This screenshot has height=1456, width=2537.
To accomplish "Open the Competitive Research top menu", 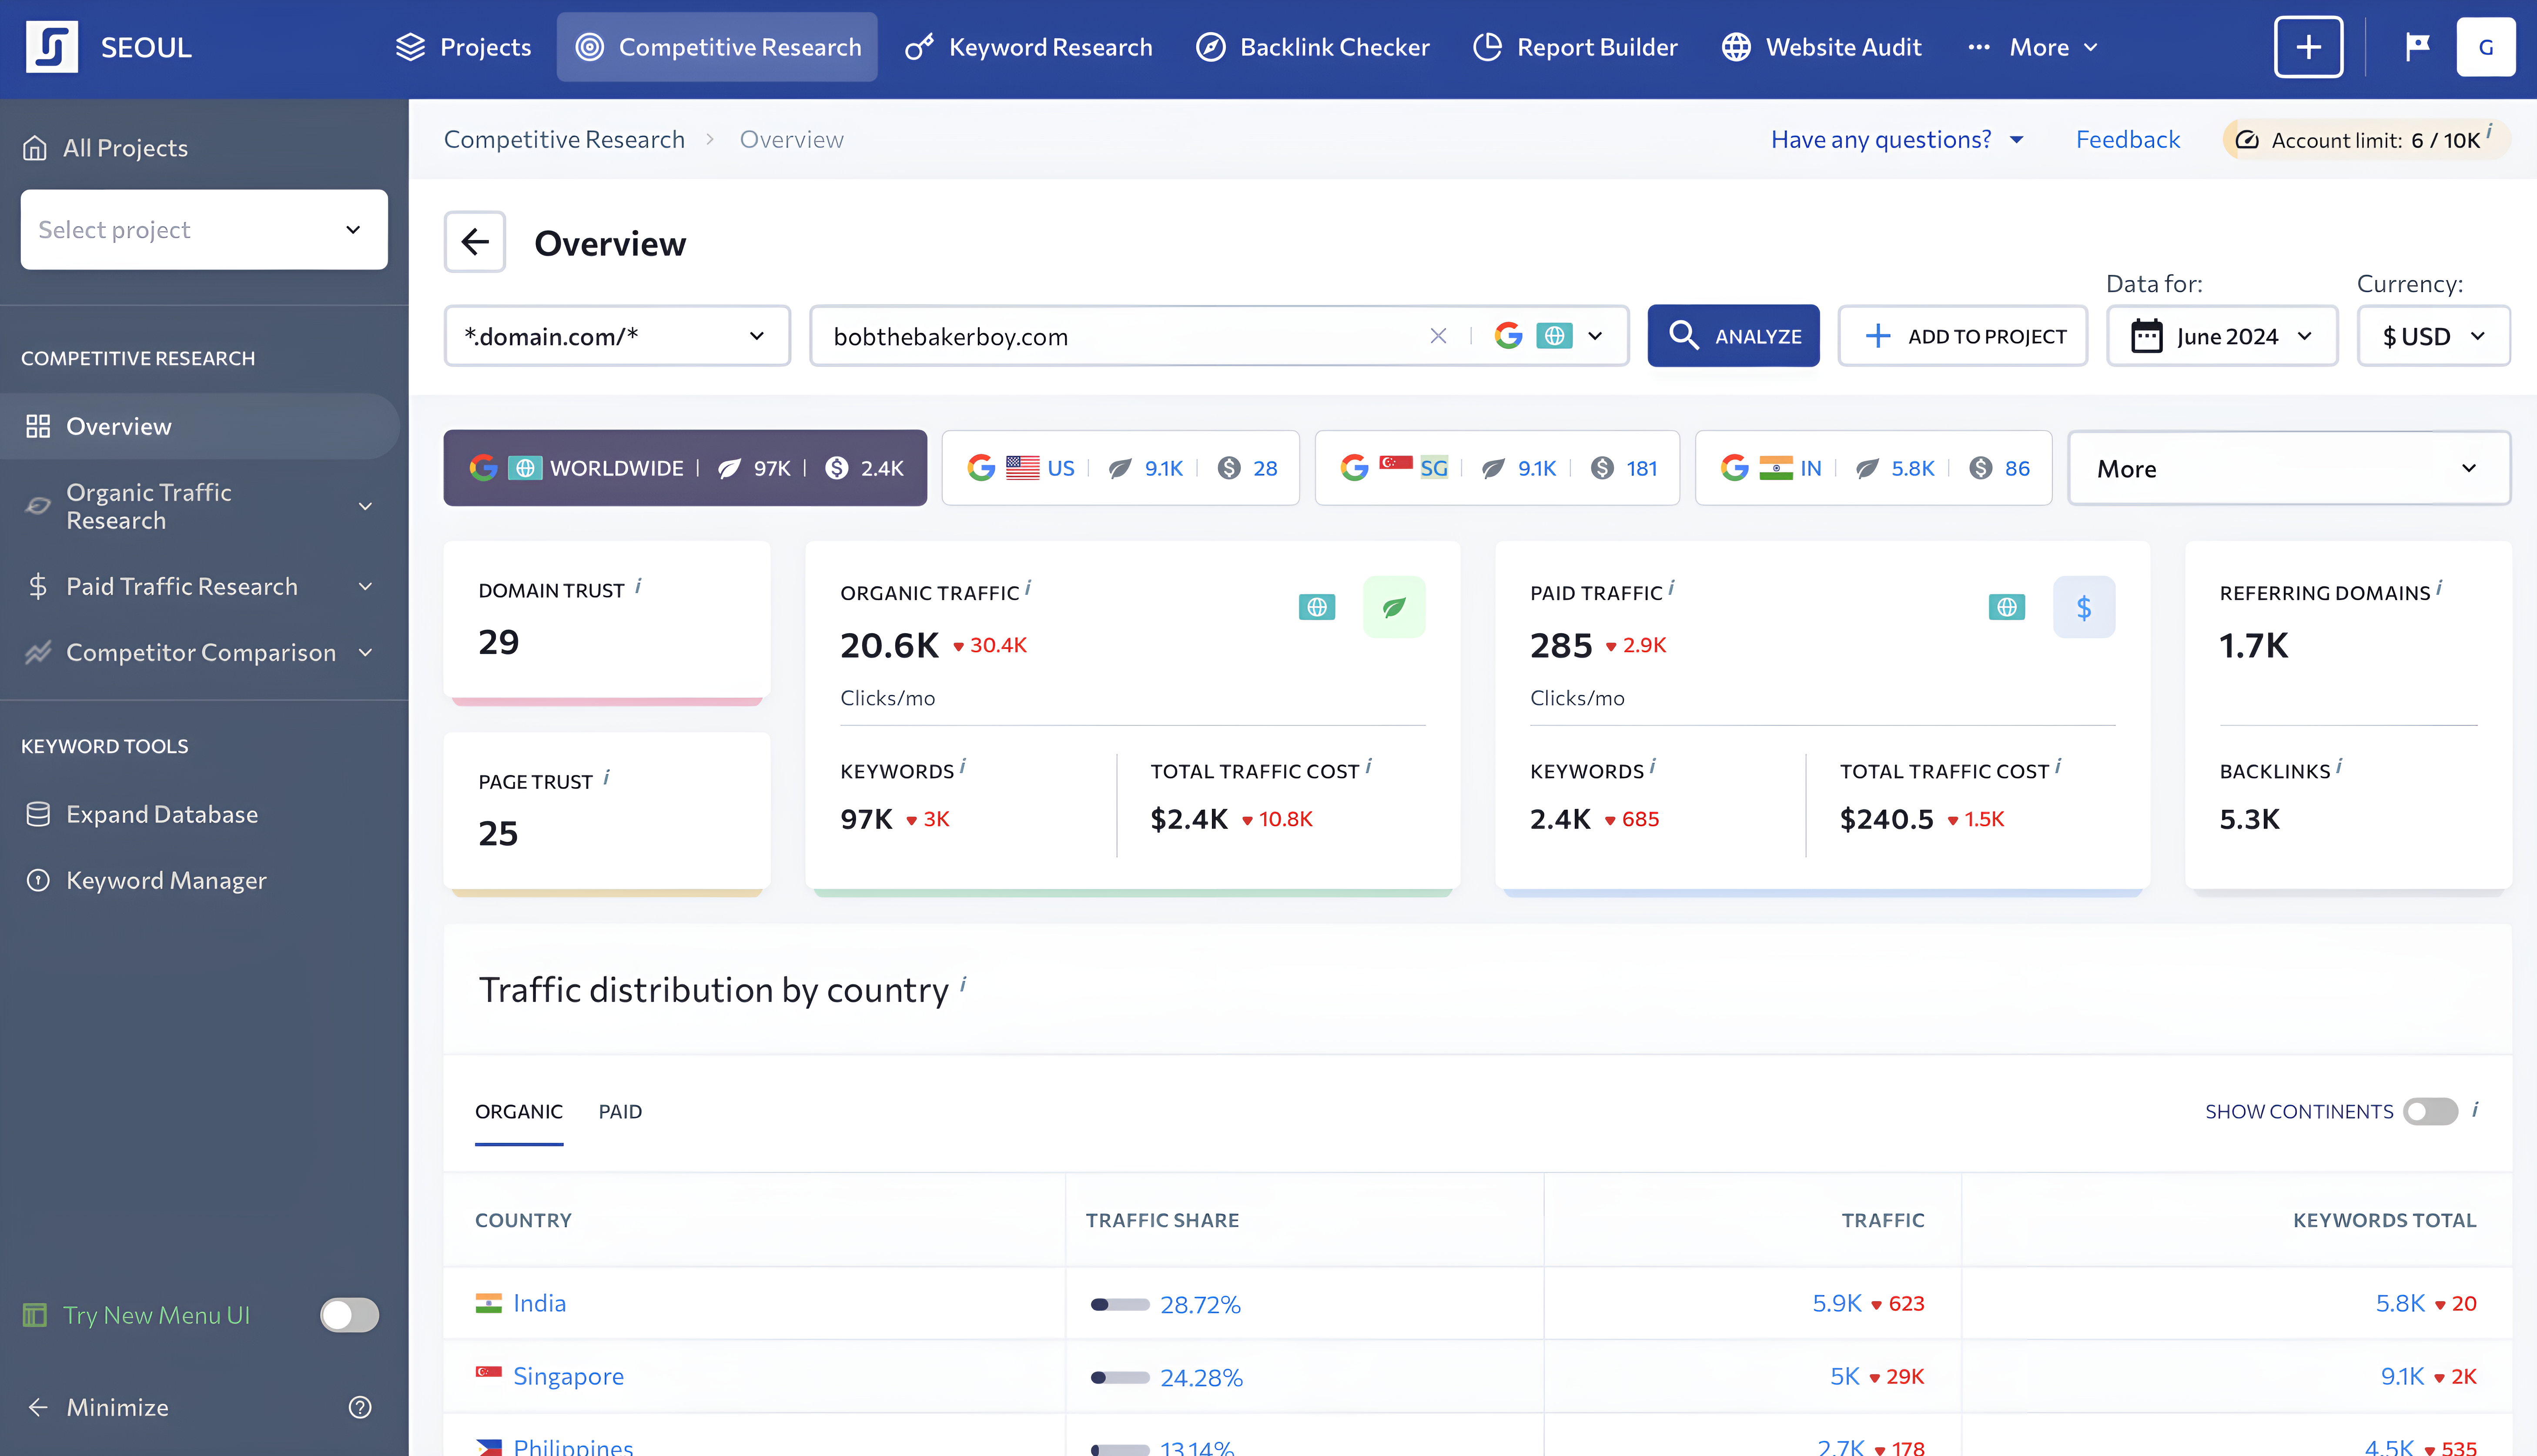I will pyautogui.click(x=717, y=47).
